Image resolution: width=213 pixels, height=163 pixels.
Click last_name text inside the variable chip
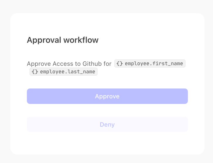point(81,72)
